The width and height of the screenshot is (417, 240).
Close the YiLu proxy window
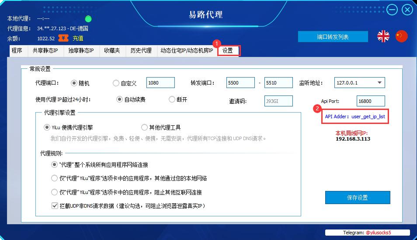click(x=407, y=10)
